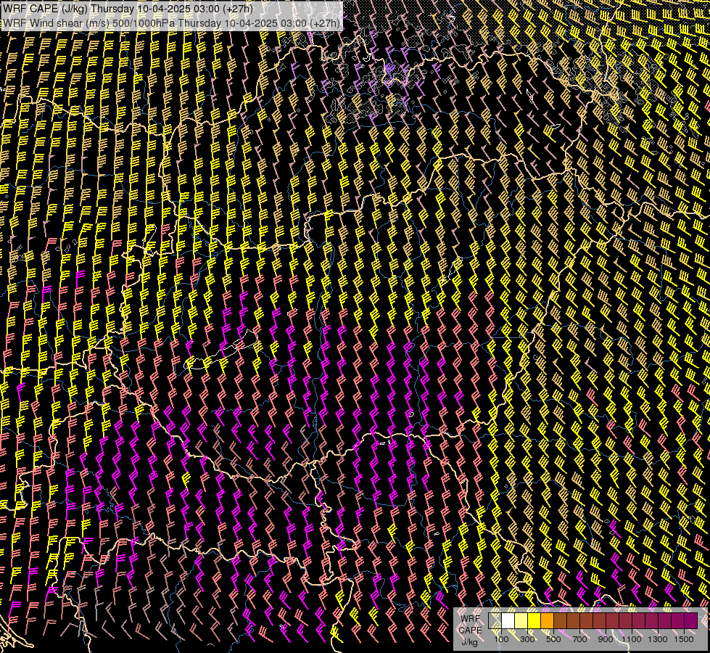The image size is (710, 653).
Task: Click the 1500 legend value
Action: pos(684,639)
